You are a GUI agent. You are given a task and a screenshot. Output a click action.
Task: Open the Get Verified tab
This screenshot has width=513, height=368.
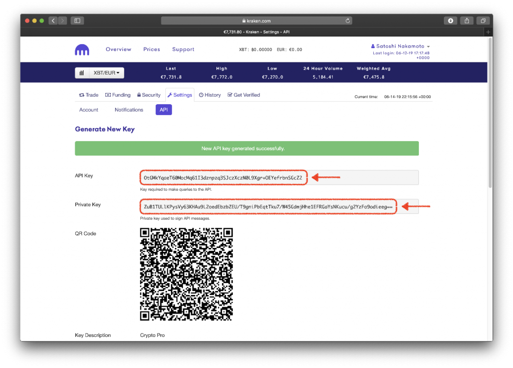point(244,95)
